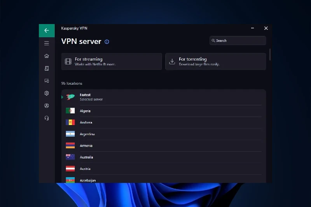Open the hamburger menu in the sidebar
This screenshot has width=311, height=207.
click(x=47, y=43)
